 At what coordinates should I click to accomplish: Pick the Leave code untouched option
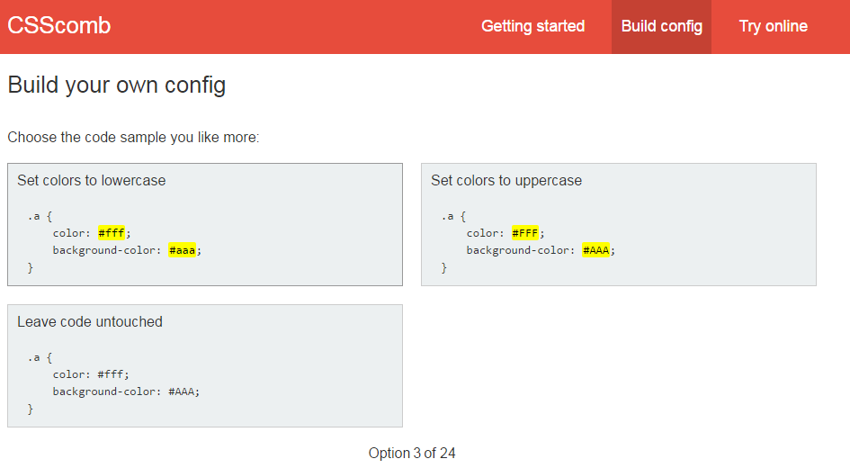click(205, 365)
